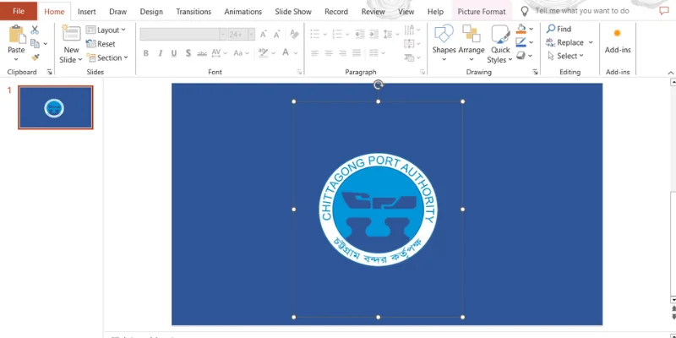Viewport: 676px width, 338px height.
Task: Open the font size dropdown
Action: (251, 34)
